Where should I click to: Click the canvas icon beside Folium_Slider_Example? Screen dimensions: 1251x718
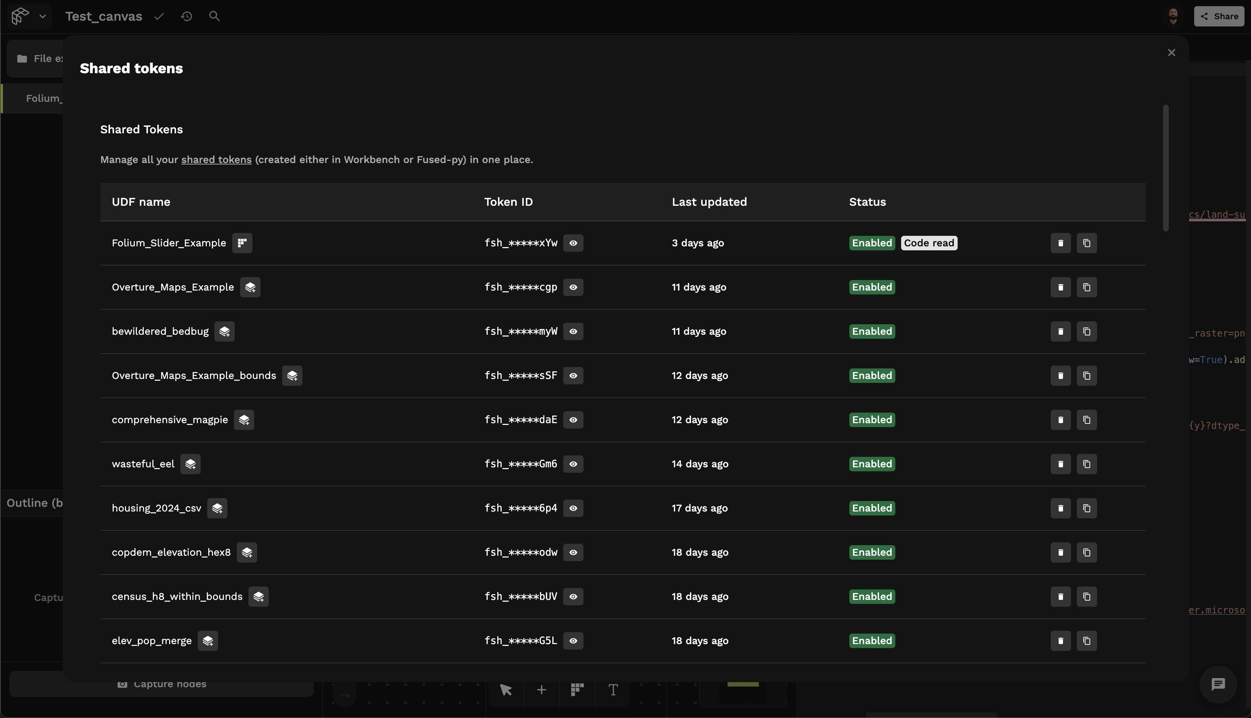click(x=242, y=243)
